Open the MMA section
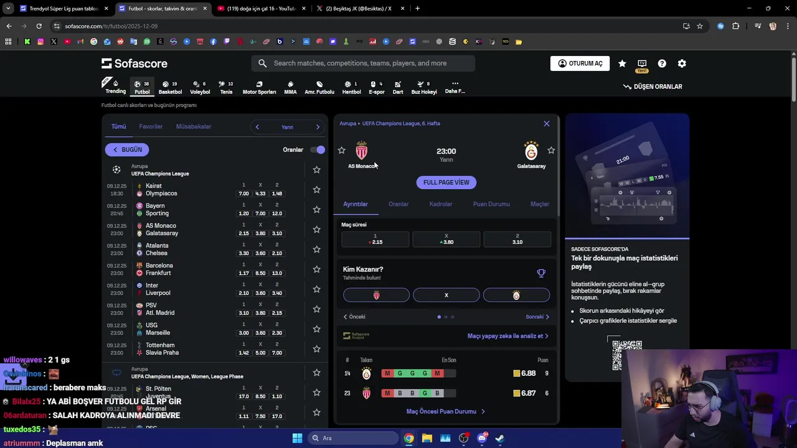The width and height of the screenshot is (797, 448). click(290, 87)
